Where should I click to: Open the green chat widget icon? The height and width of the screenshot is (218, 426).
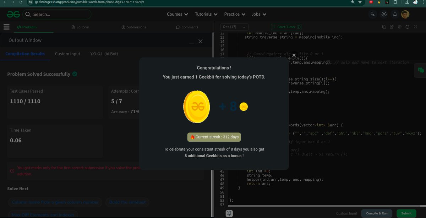(x=421, y=70)
